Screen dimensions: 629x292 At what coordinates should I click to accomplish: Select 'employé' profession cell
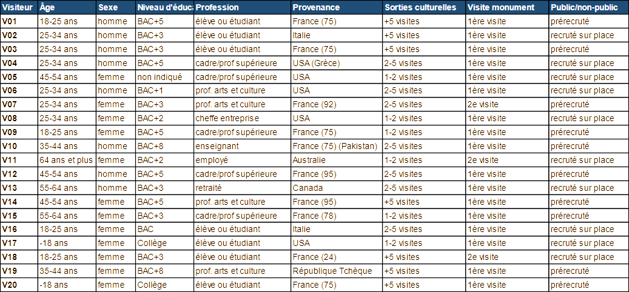242,160
